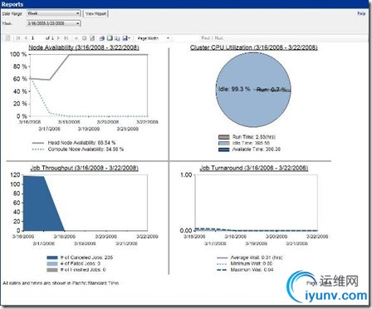Click the Failed Jobs legend swatch
The height and width of the screenshot is (309, 372).
tap(52, 263)
